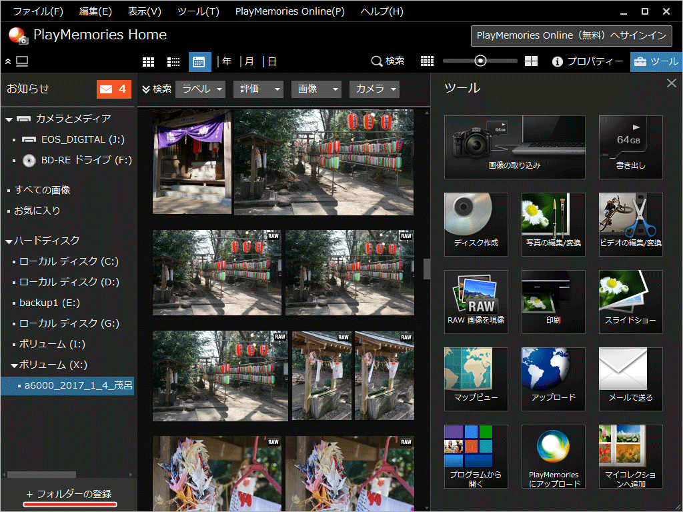
Task: Open the 印刷 print tool
Action: [553, 301]
